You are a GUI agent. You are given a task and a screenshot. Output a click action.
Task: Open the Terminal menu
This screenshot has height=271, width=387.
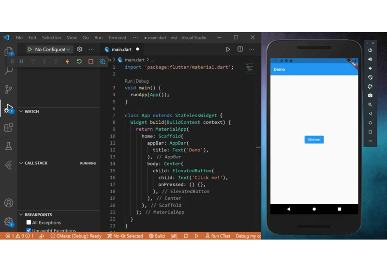pyautogui.click(x=117, y=38)
